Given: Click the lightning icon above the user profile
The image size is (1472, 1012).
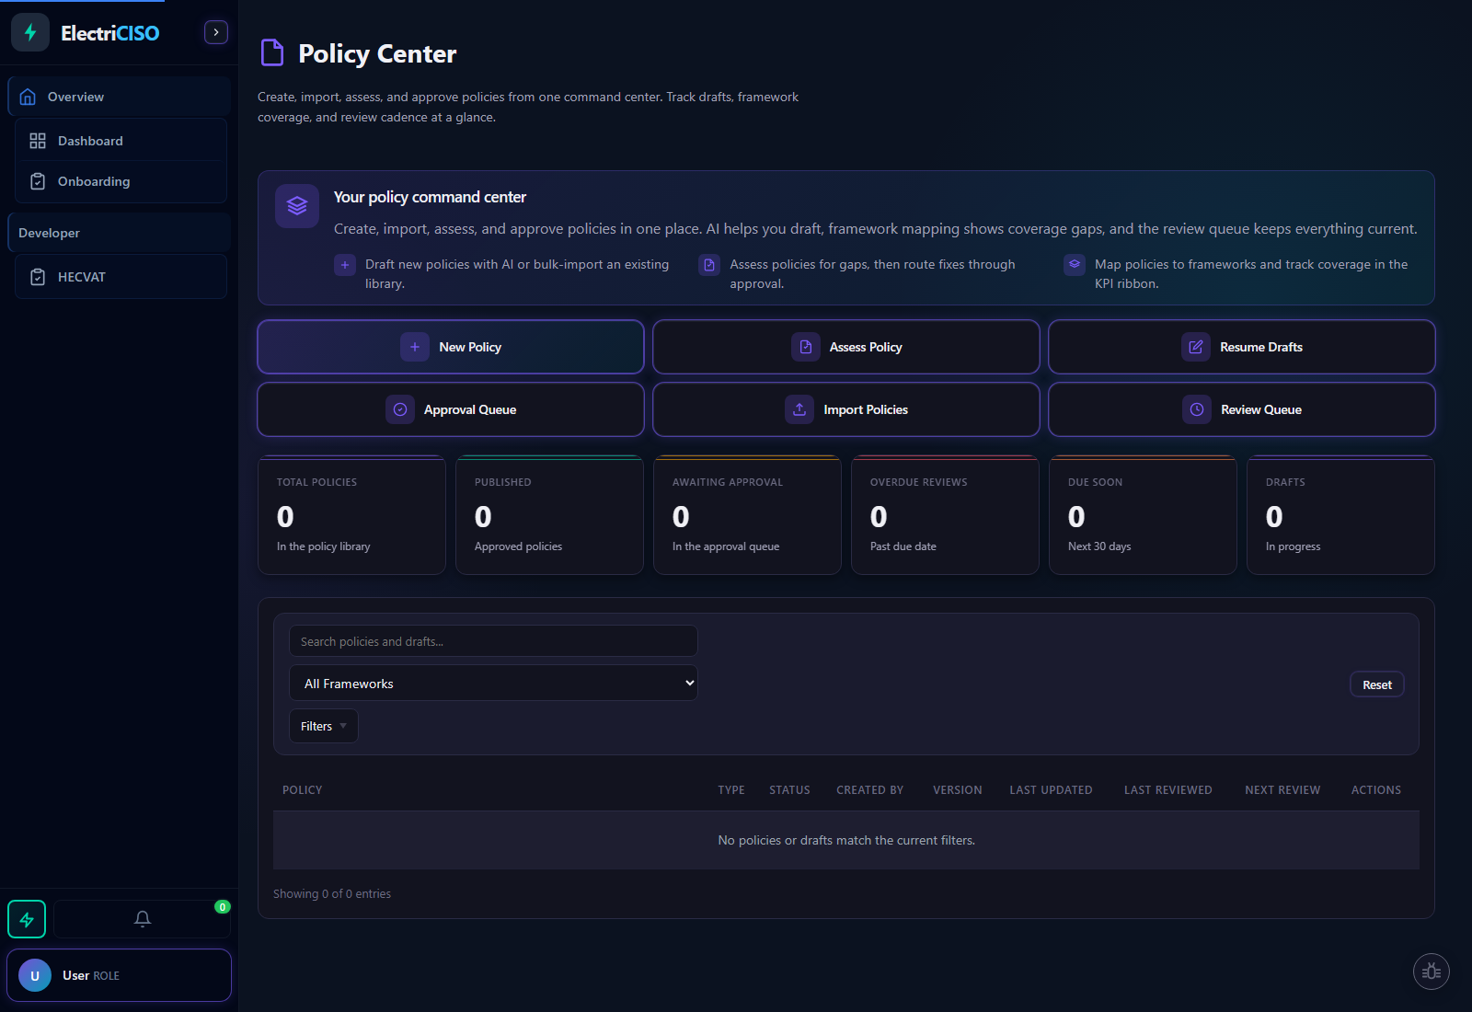Looking at the screenshot, I should tap(27, 918).
